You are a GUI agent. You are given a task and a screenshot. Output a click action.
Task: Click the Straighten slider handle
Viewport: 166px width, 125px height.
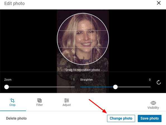115,87
